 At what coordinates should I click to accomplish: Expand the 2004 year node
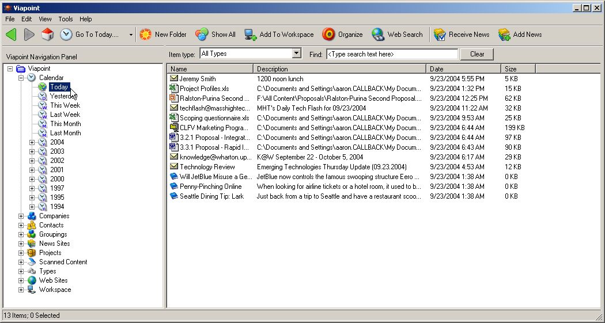(32, 142)
